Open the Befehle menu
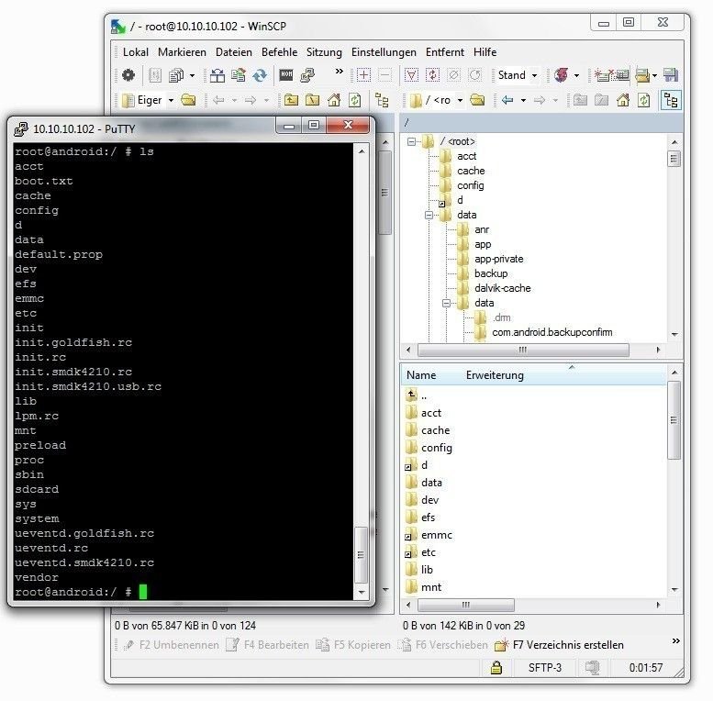 [279, 52]
